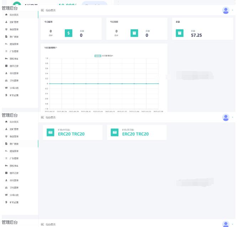This screenshot has width=239, height=227.
Task: Select 推广链接 in the sidebar beside ERC20 cards
Action: (x=14, y=144)
